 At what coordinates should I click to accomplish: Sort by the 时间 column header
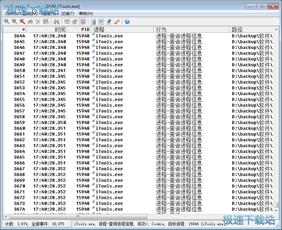[47, 29]
